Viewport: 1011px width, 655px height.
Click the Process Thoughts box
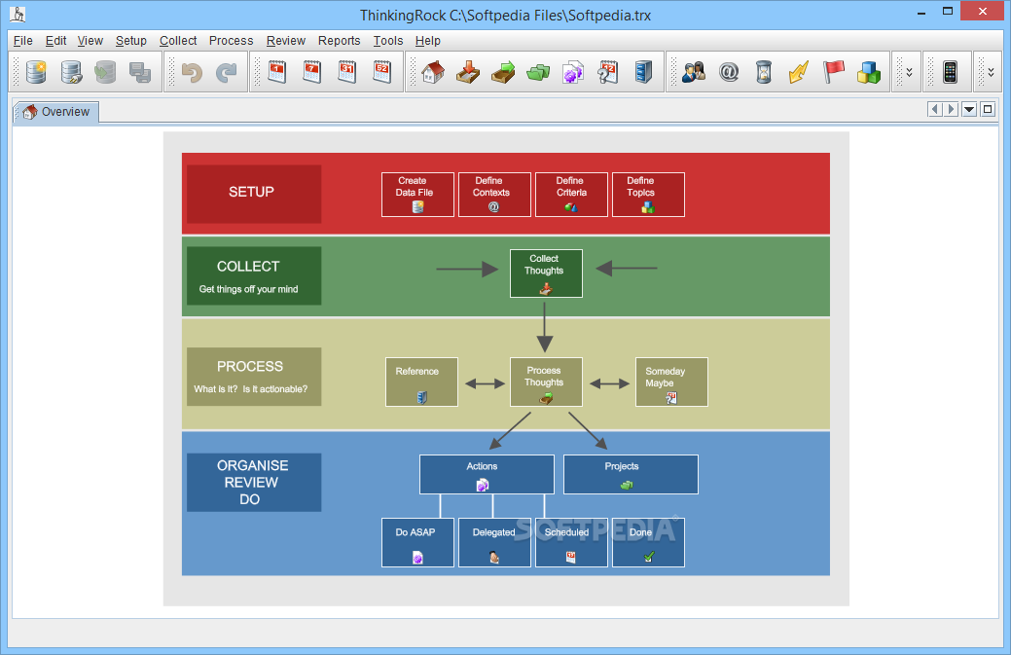pos(546,382)
